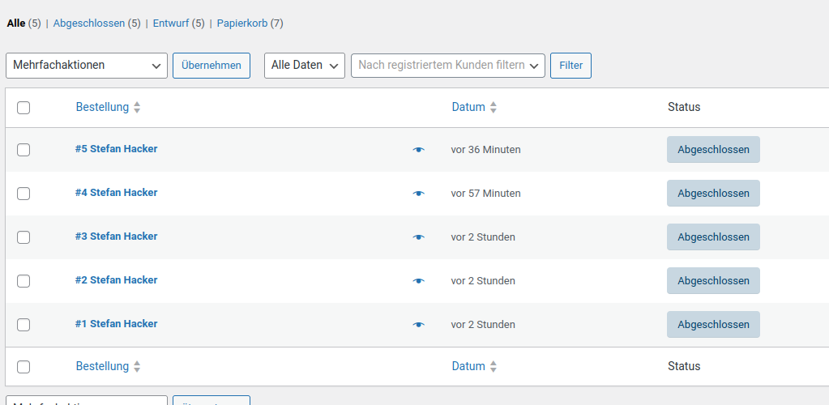This screenshot has height=405, width=829.
Task: Preview order #4 with eye icon
Action: pyautogui.click(x=418, y=194)
